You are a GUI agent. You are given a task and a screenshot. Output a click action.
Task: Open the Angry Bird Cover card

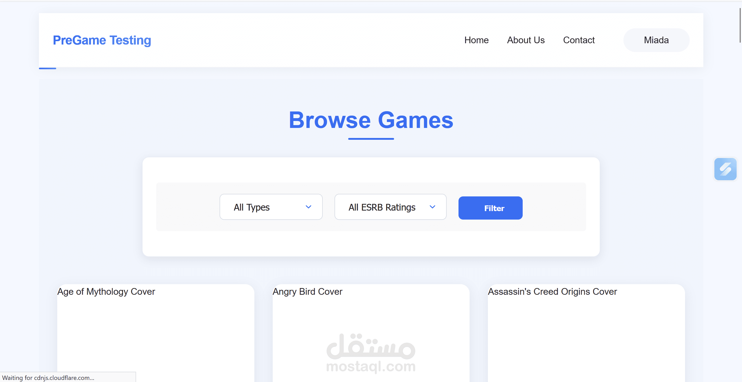click(x=371, y=333)
